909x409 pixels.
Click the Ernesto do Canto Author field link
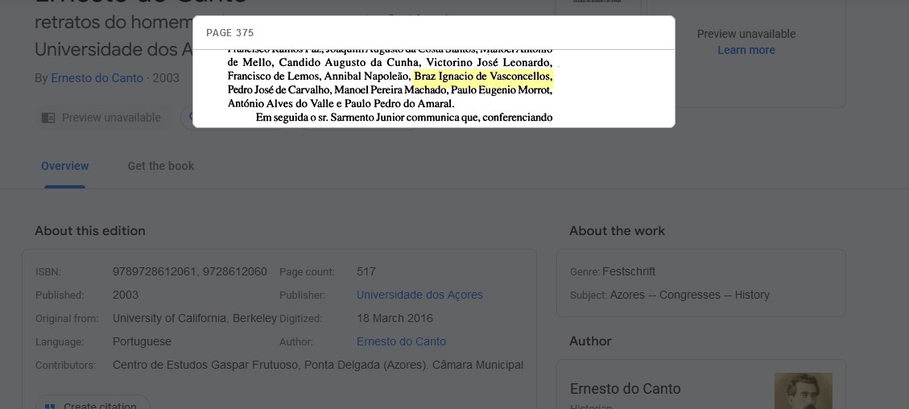401,341
